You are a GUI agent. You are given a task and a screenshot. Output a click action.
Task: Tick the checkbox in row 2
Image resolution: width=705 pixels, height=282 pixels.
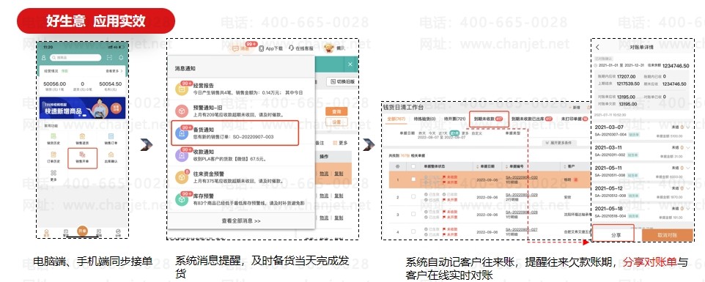tap(413, 197)
